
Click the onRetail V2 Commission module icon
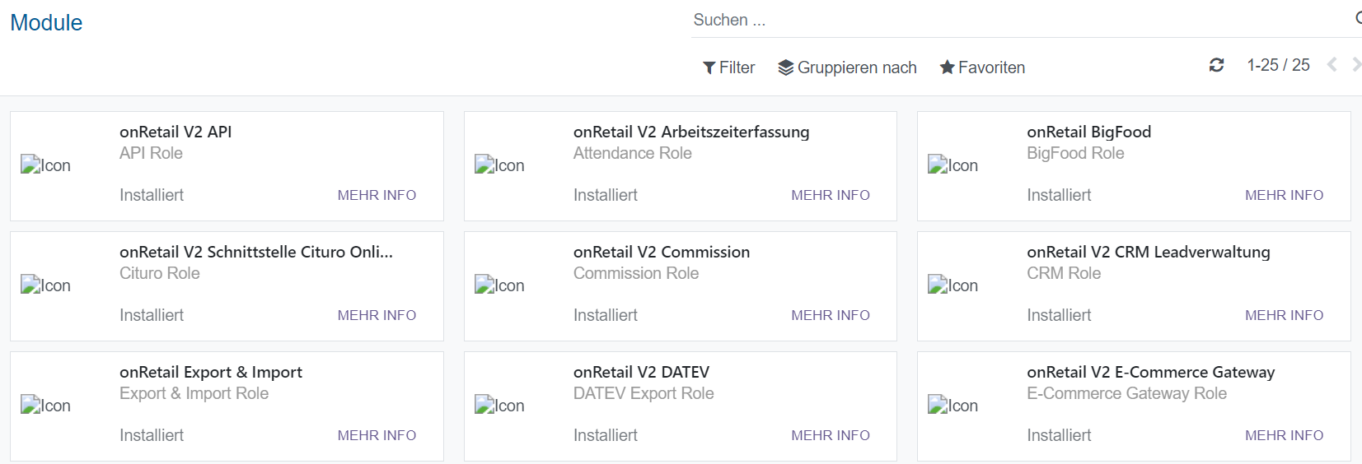[499, 285]
